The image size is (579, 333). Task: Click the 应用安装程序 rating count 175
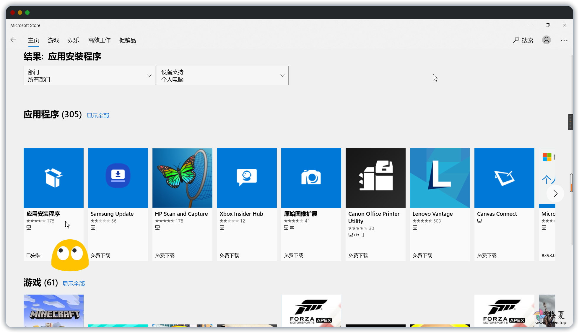coord(51,221)
